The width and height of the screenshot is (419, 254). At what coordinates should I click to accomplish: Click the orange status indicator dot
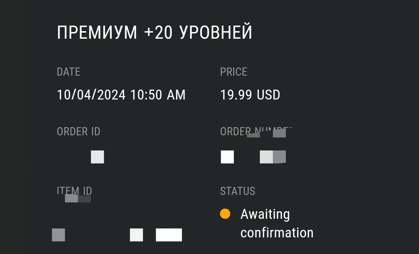(225, 214)
